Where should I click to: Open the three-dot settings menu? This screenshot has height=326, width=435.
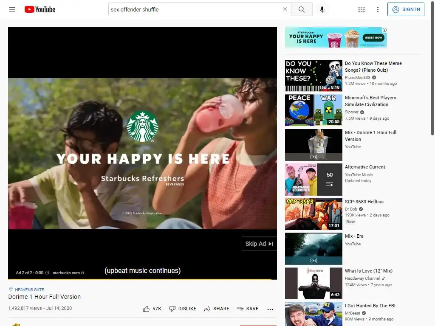tap(378, 9)
